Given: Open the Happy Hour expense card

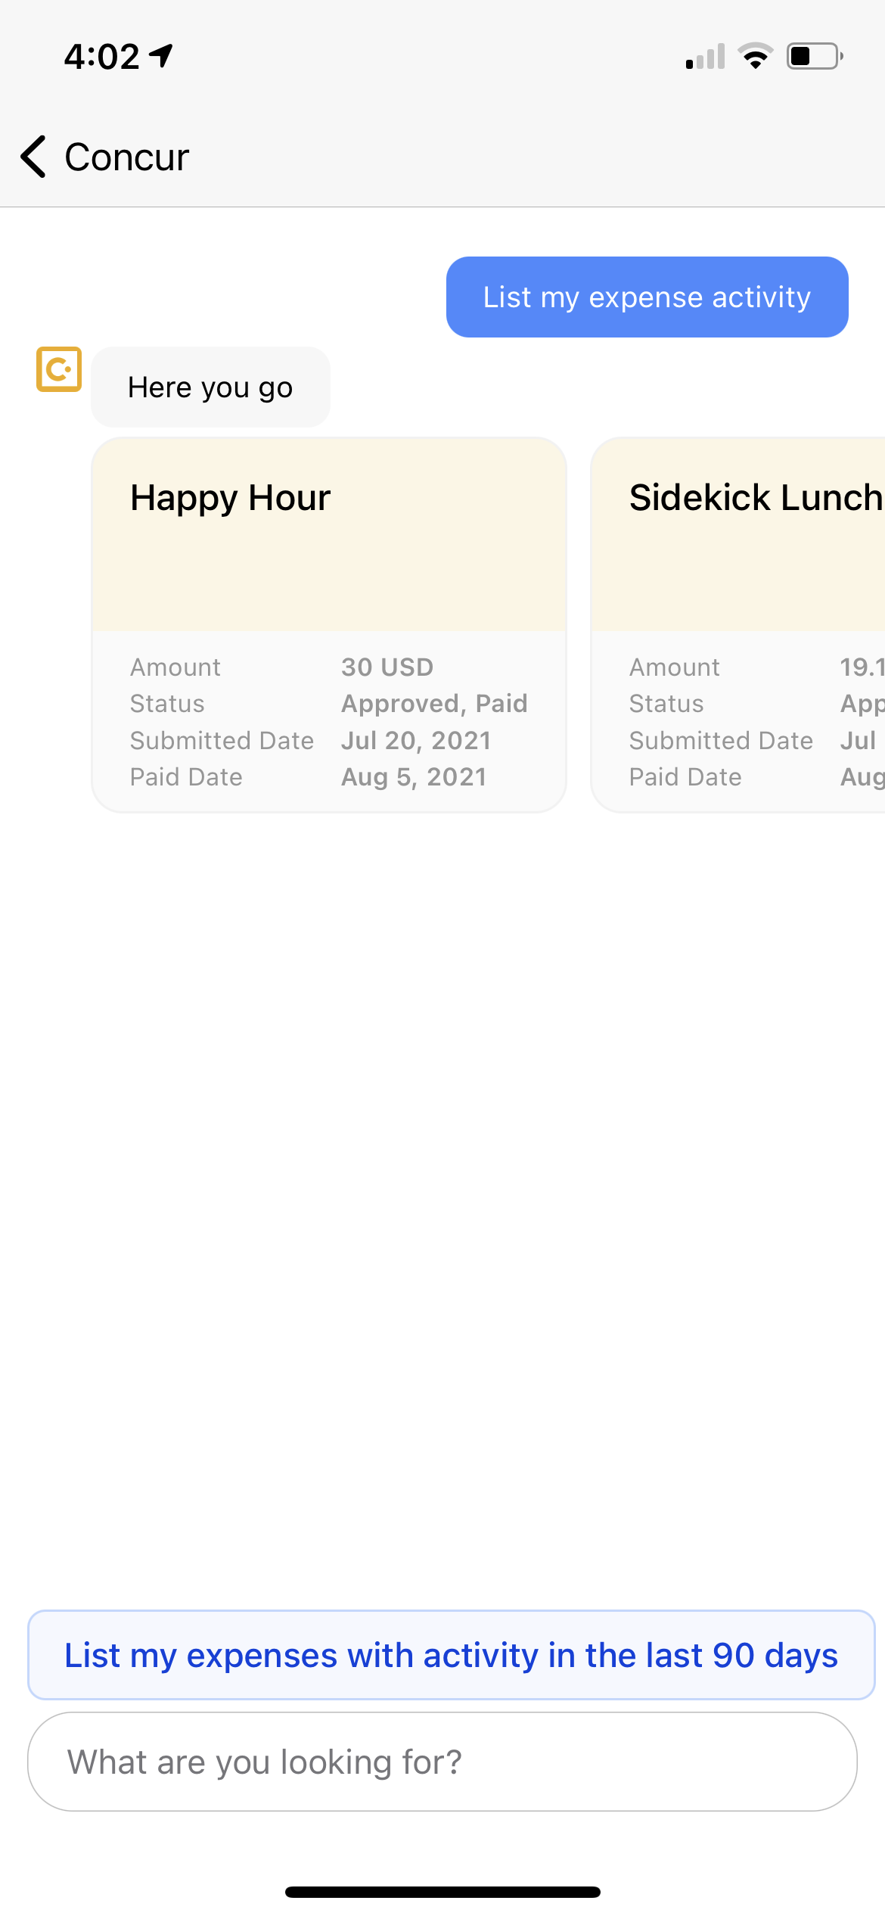Looking at the screenshot, I should (x=329, y=625).
